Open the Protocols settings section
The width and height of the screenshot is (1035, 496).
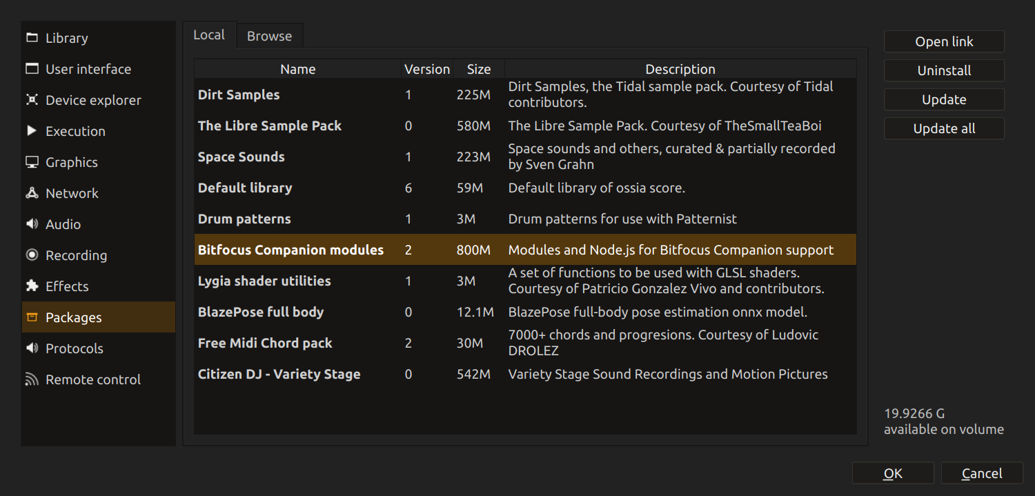(74, 348)
